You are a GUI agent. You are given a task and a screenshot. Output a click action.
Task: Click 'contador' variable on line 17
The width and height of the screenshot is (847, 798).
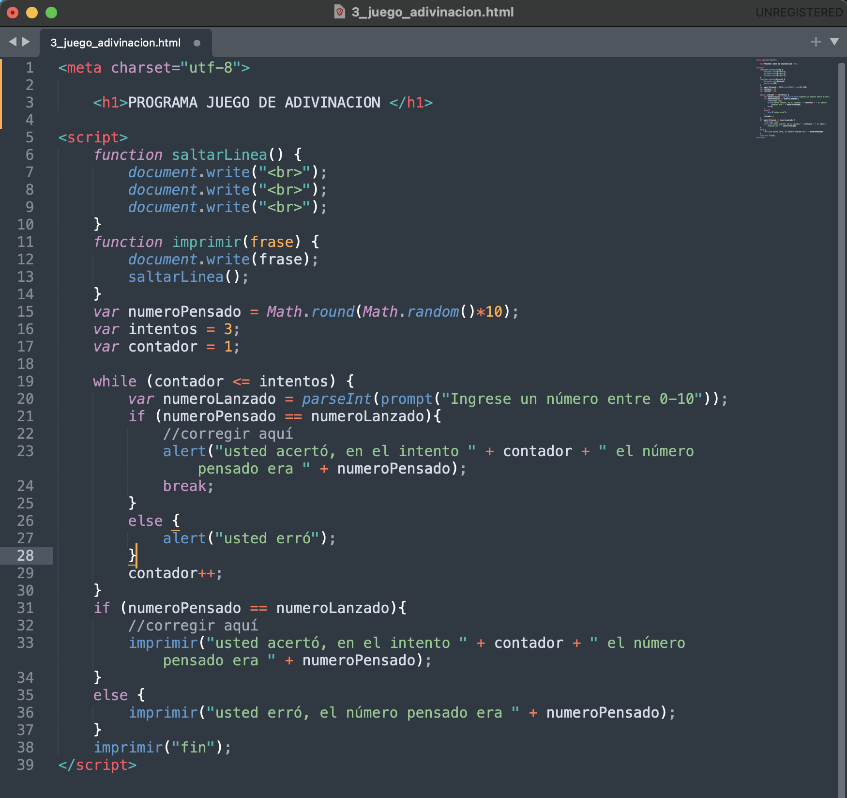[163, 347]
